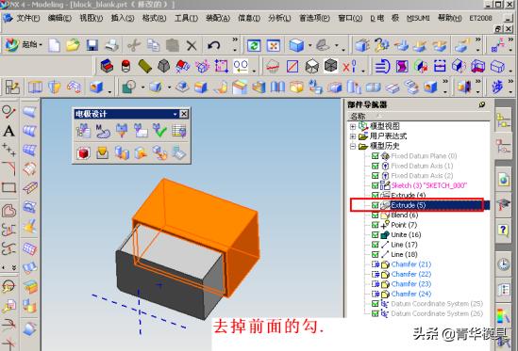Click the wireframe cube icon
Viewport: 518px width, 351px height.
pos(312,66)
